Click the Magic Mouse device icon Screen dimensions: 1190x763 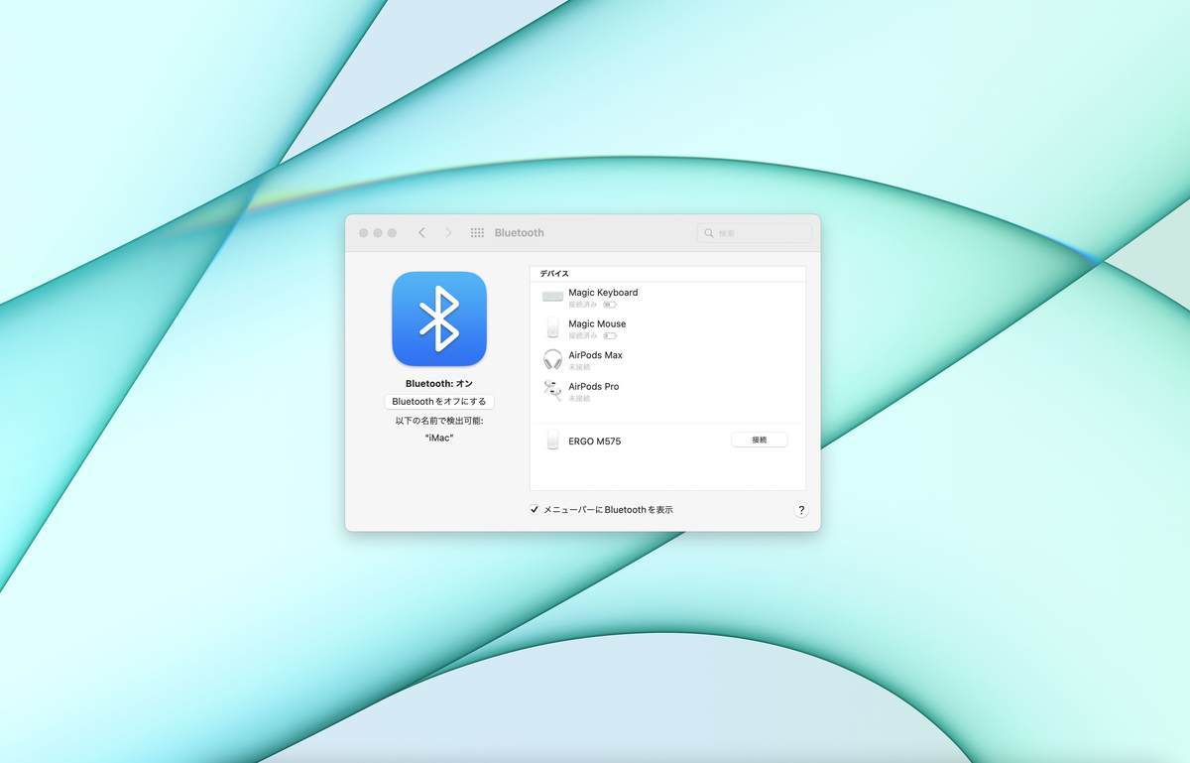pos(552,328)
